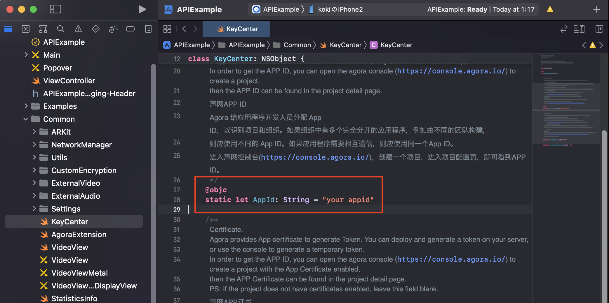The image size is (609, 303).
Task: Open the editor options lines menu
Action: 579,29
